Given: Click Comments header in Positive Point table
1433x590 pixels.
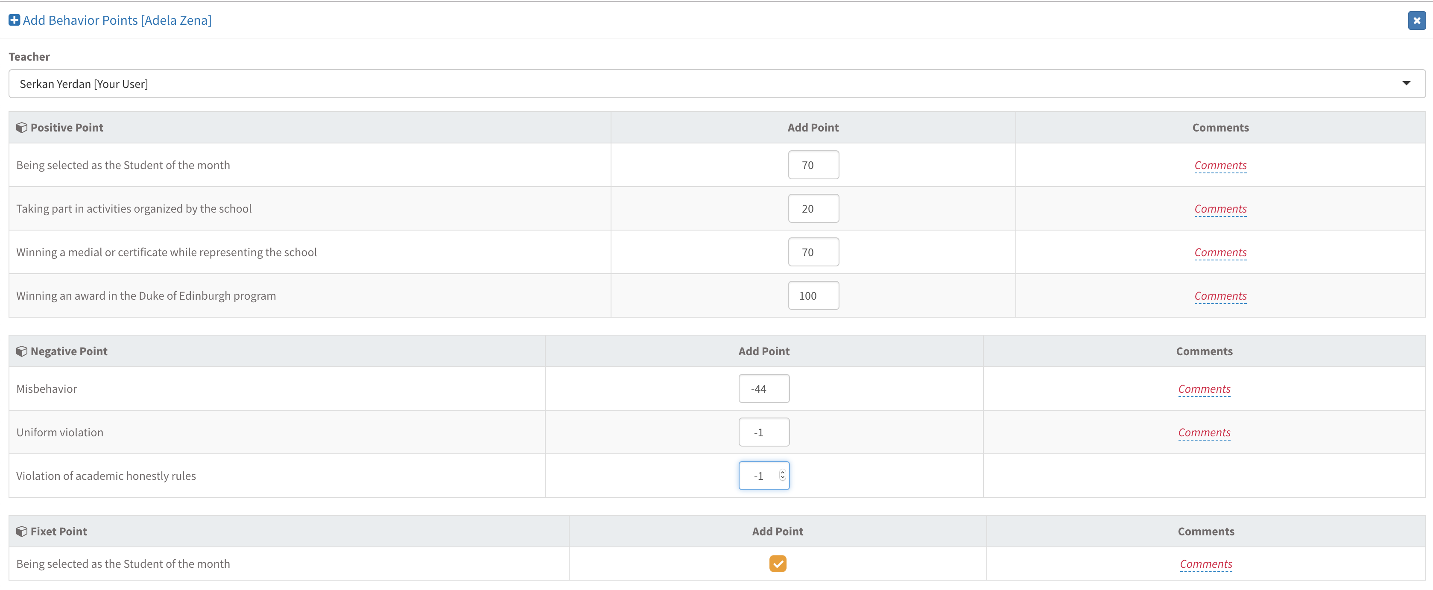Looking at the screenshot, I should (1220, 128).
